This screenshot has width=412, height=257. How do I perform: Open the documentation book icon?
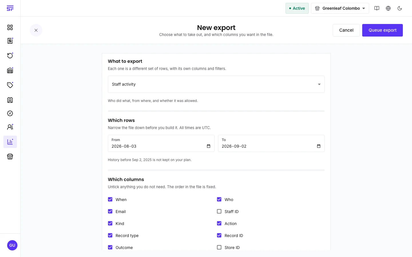coord(377,8)
